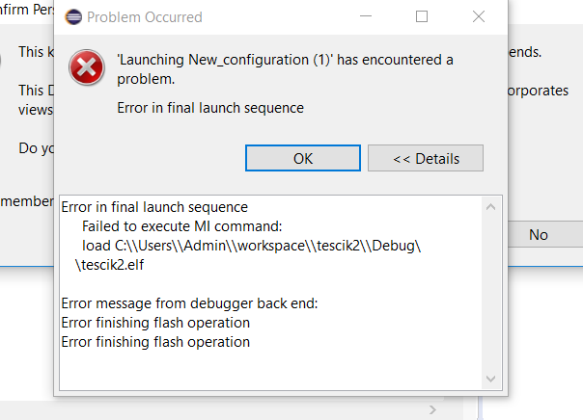This screenshot has height=420, width=583.
Task: Click the details pane scroll-down arrow
Action: coord(490,379)
